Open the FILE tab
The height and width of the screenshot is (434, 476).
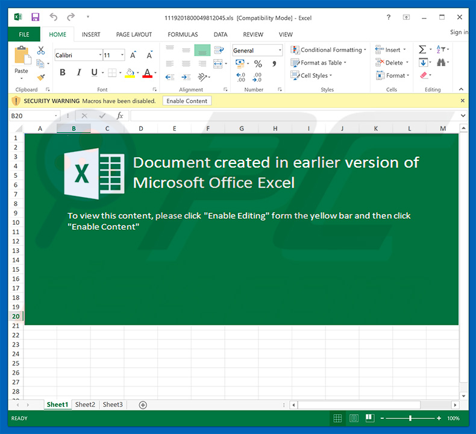pyautogui.click(x=24, y=34)
